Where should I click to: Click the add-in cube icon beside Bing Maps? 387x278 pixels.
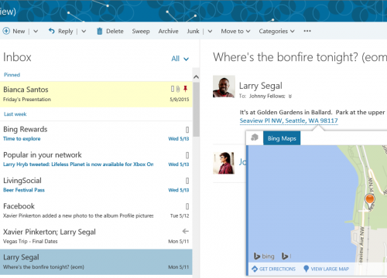click(255, 137)
